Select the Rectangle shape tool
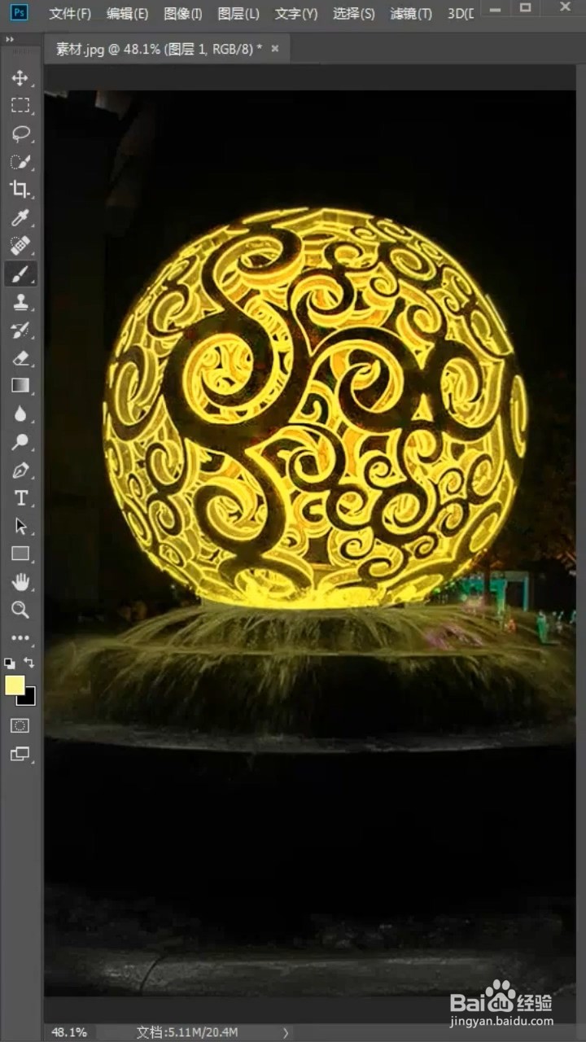This screenshot has height=1042, width=586. tap(20, 554)
